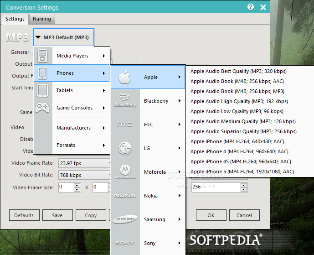The height and width of the screenshot is (255, 314).
Task: Select LG in the phones submenu
Action: coord(148,148)
